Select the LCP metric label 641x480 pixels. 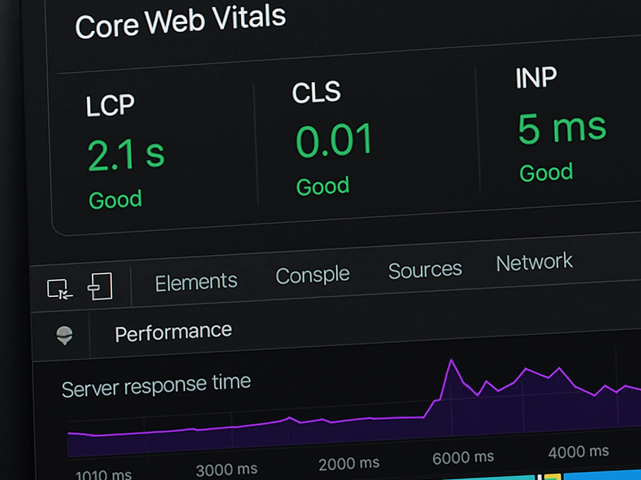[x=110, y=106]
